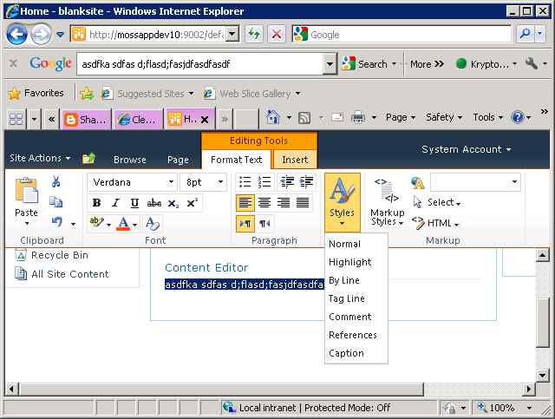This screenshot has height=419, width=555.
Task: Click the Print icon in command bar
Action: click(358, 117)
